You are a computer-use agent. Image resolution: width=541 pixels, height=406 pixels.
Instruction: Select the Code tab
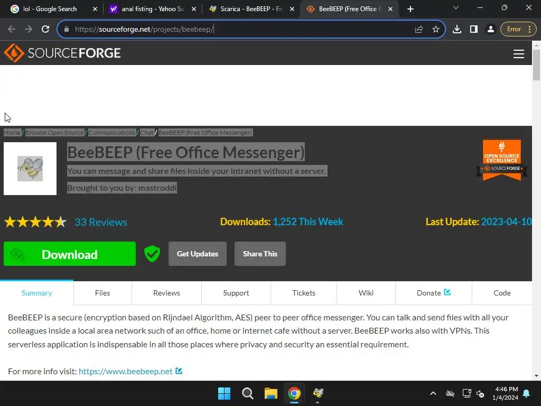(x=502, y=293)
